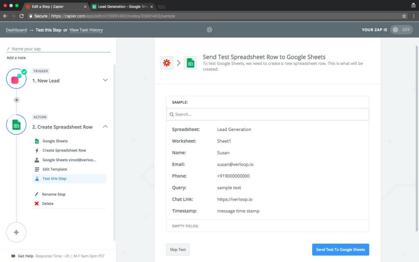Click the Zapier asterisk icon in test panel

pos(167,63)
